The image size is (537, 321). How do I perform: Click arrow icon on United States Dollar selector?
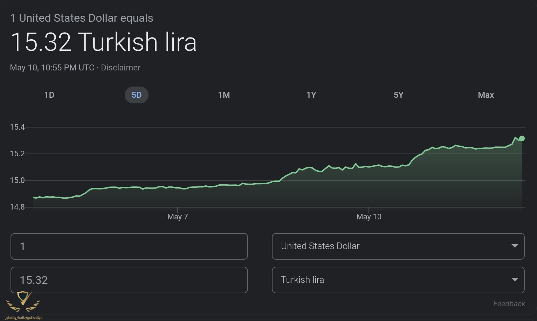[515, 246]
